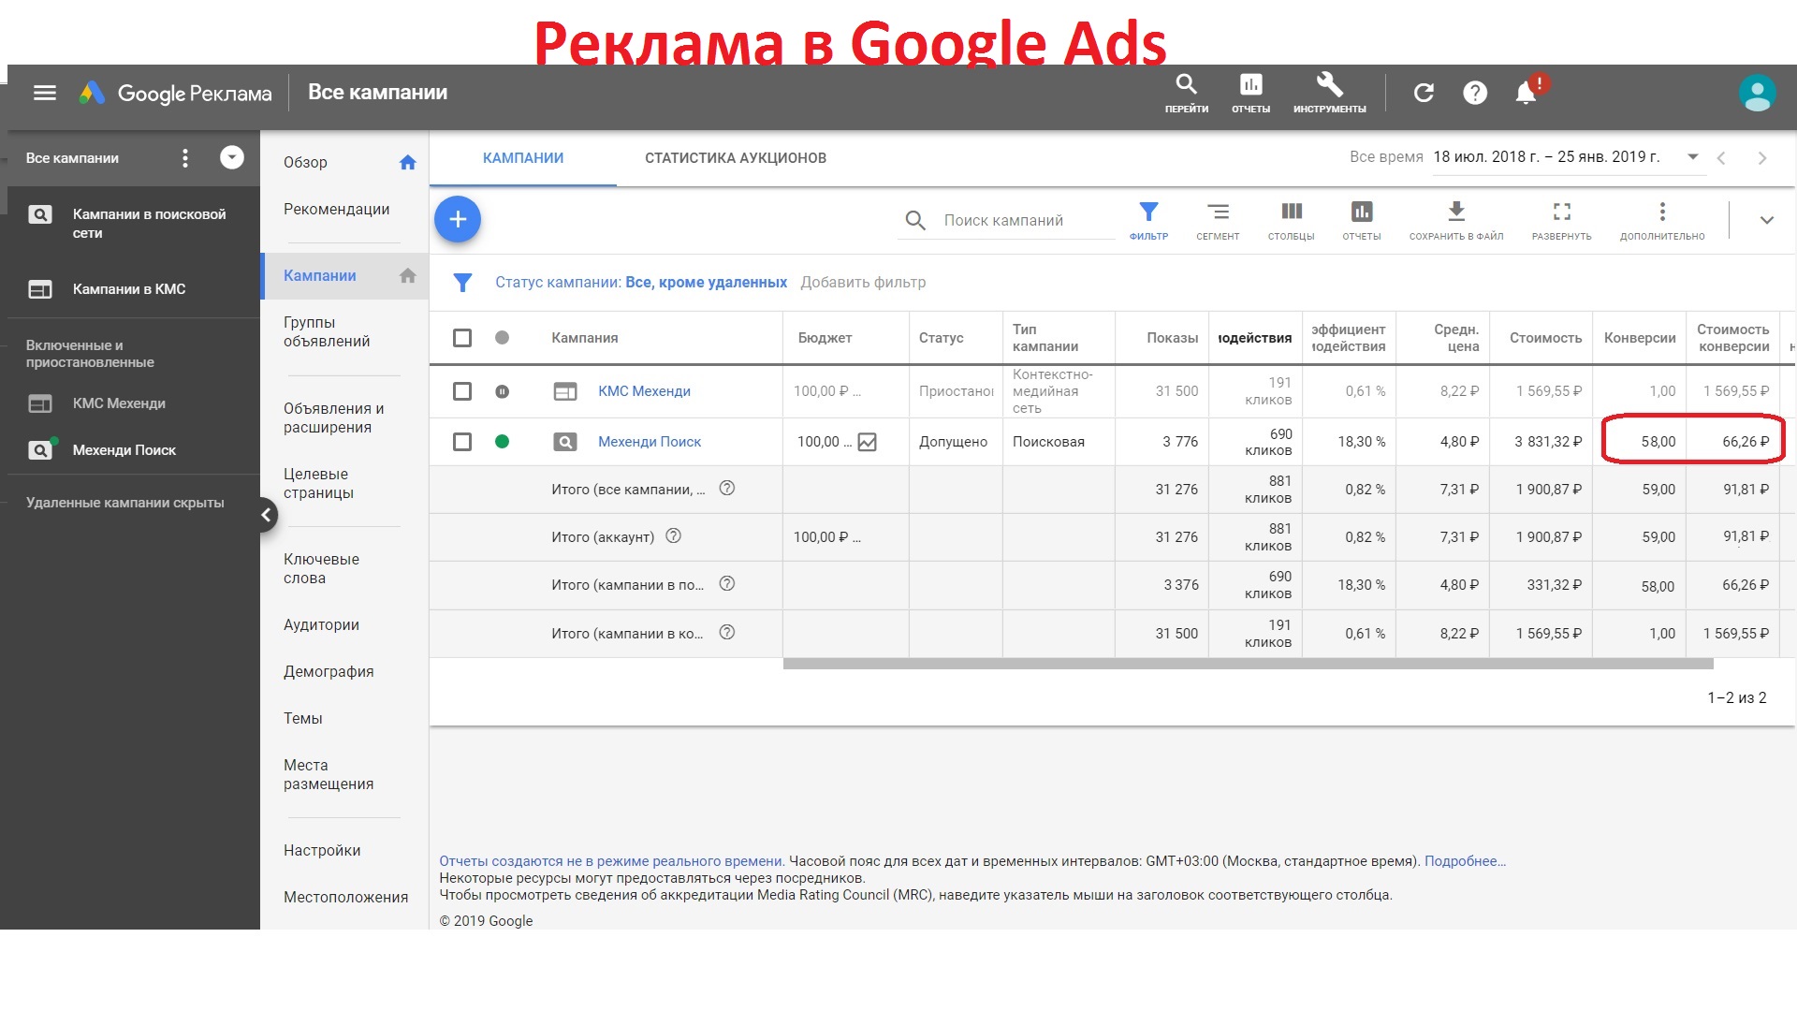Open Ключевые слова menu item
Screen dimensions: 1797x1011
click(x=321, y=568)
